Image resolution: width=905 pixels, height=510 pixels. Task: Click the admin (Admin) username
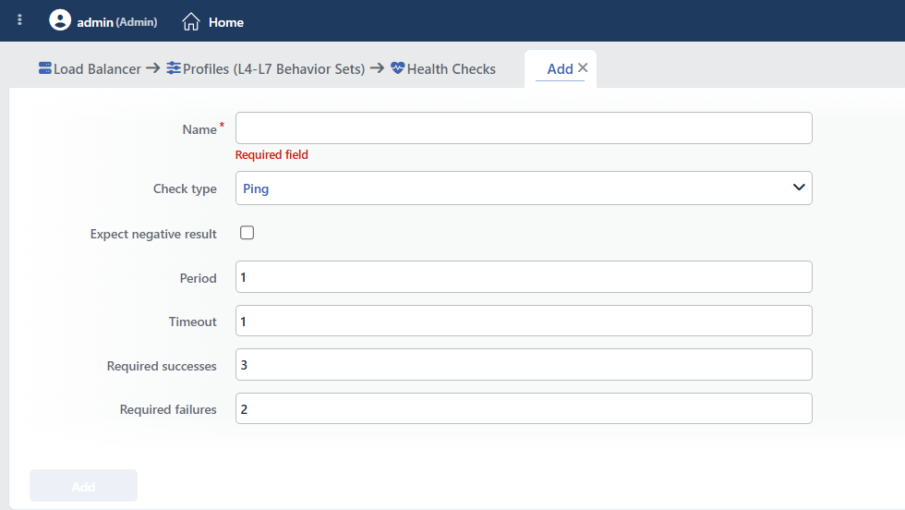click(x=117, y=22)
